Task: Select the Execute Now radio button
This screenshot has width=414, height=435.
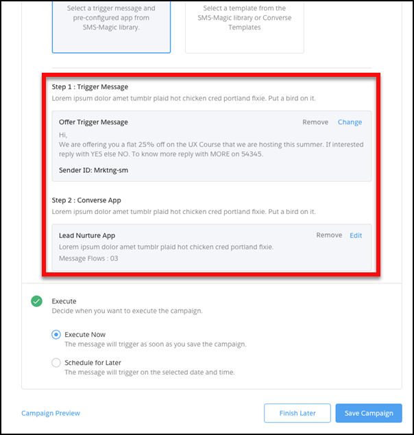Action: coord(56,335)
